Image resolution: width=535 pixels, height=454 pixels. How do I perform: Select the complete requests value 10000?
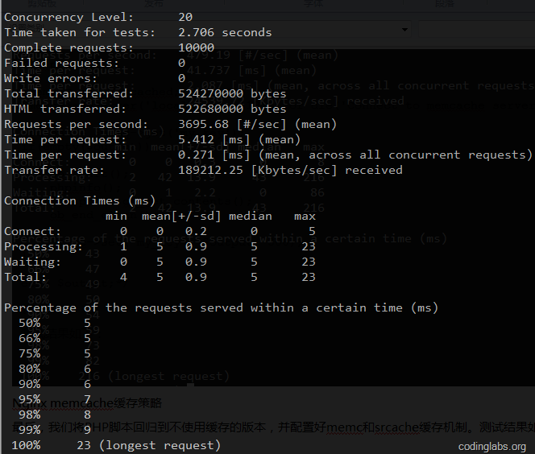pos(196,47)
